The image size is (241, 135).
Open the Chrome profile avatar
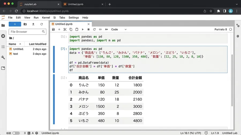pos(231,11)
